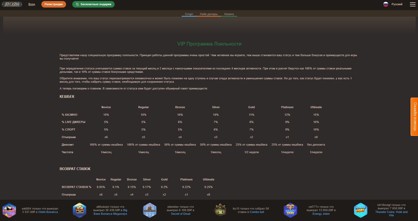Open the Big Bass Bonanza Megaways icon

tap(80, 210)
